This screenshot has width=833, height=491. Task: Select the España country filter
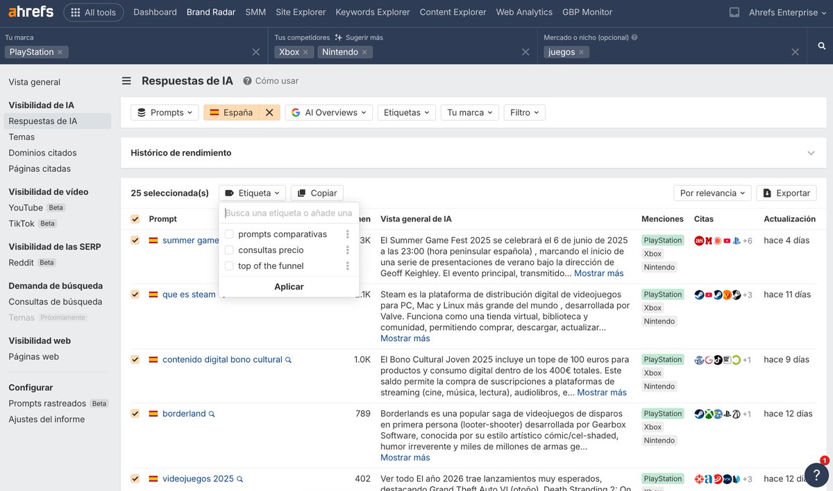tap(231, 112)
